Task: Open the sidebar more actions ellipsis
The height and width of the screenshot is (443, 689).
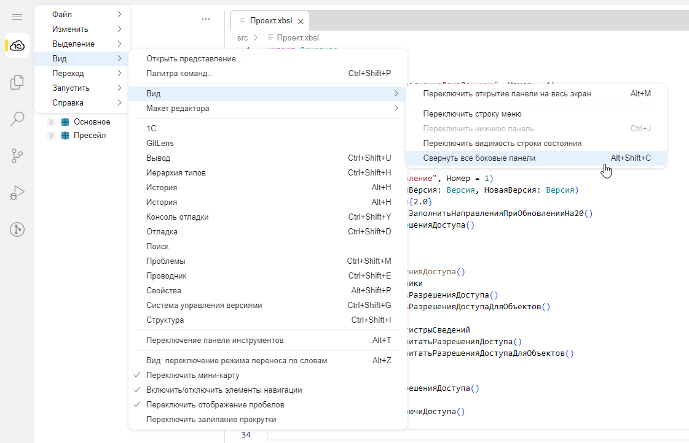Action: pos(206,19)
